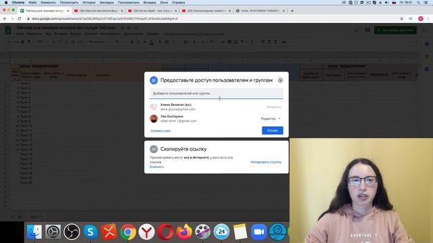Open sharing settings gear in the dialog
Viewport: 433px width, 243px height.
click(280, 80)
